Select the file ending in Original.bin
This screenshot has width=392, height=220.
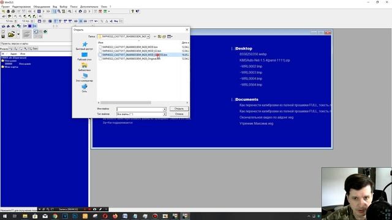coord(130,59)
